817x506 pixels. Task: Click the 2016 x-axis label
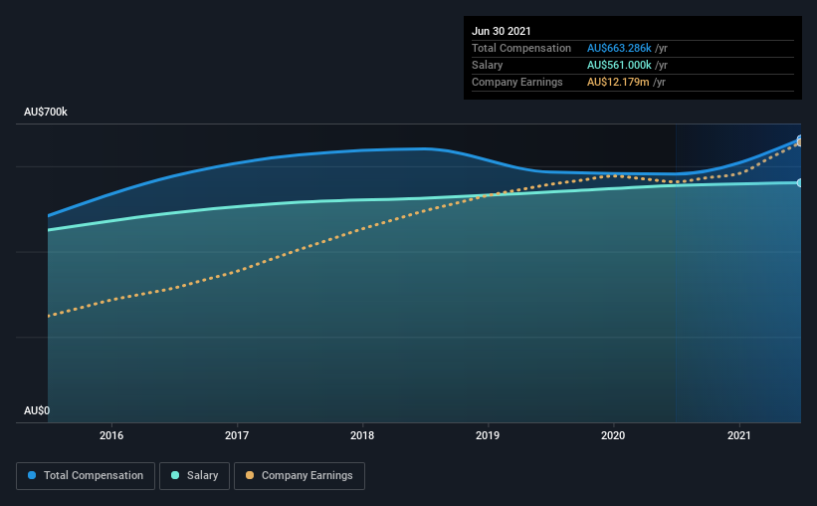click(111, 435)
